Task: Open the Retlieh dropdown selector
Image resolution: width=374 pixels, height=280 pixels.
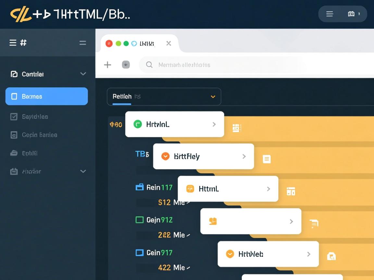Action: pyautogui.click(x=164, y=97)
